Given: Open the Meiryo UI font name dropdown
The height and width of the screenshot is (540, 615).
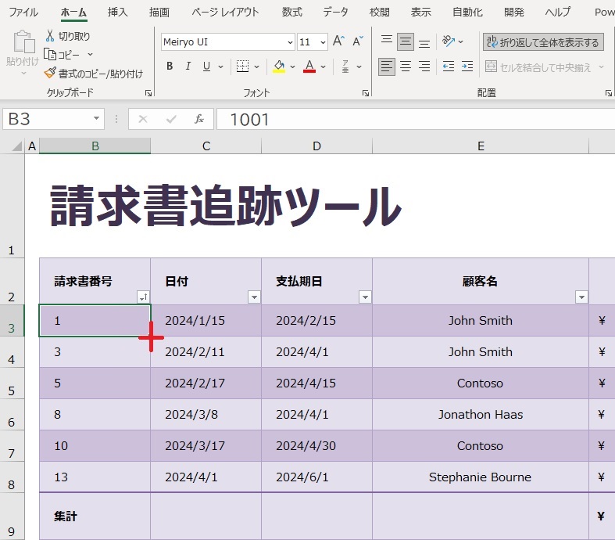Looking at the screenshot, I should (290, 42).
